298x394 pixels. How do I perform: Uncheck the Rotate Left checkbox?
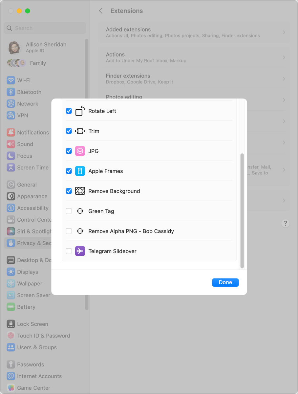(69, 111)
